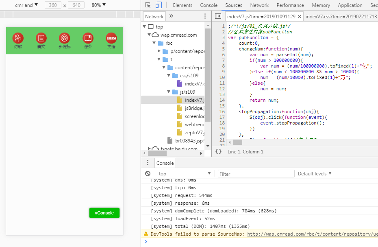Click the green vConsole button
Screen dimensions: 378x247
104,213
